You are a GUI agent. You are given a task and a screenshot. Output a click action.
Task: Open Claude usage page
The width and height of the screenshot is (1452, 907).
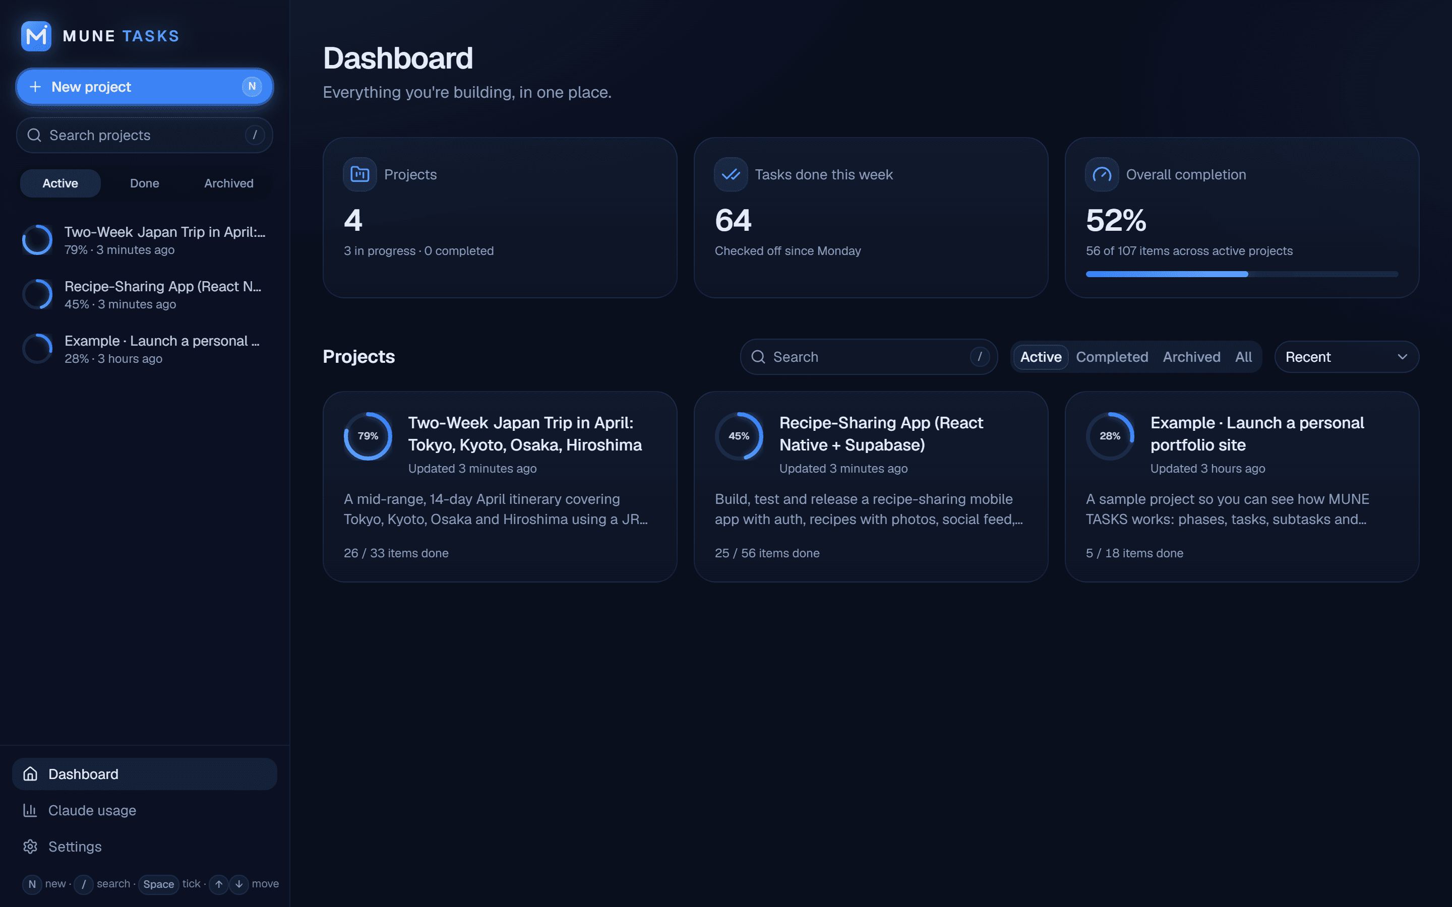(145, 810)
